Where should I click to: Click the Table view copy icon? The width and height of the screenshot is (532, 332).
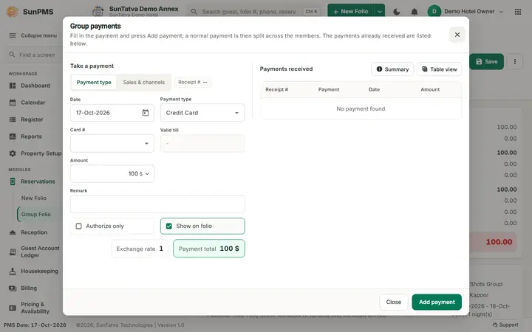[x=424, y=69]
